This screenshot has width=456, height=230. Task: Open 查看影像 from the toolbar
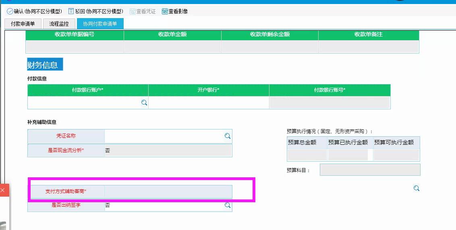point(175,11)
